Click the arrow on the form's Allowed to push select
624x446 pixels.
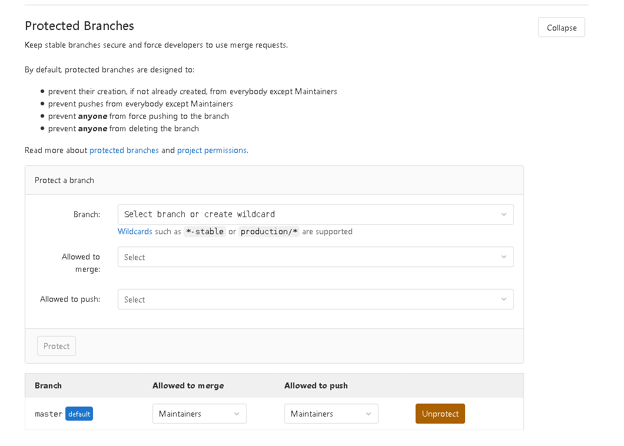tap(504, 299)
